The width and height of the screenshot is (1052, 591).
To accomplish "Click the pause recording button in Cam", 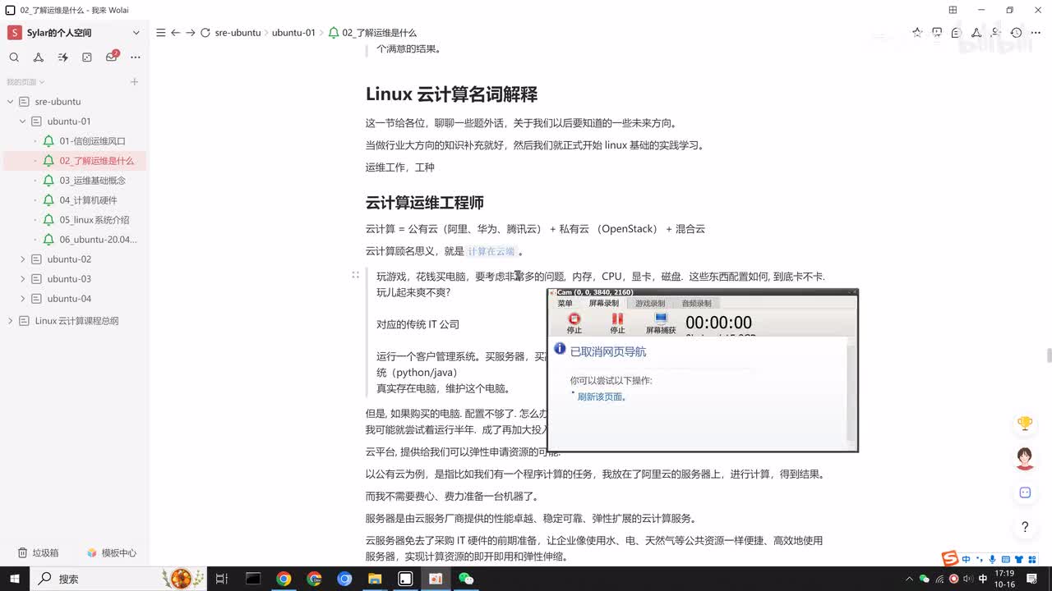I will pyautogui.click(x=617, y=323).
